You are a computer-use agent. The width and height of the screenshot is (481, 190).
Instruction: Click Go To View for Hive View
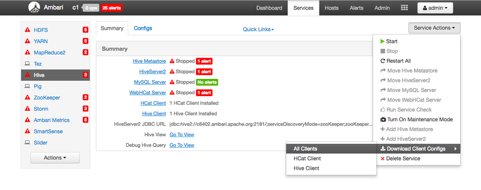pyautogui.click(x=182, y=135)
